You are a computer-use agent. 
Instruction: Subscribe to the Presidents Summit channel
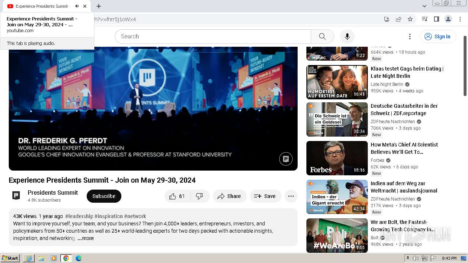pos(104,196)
